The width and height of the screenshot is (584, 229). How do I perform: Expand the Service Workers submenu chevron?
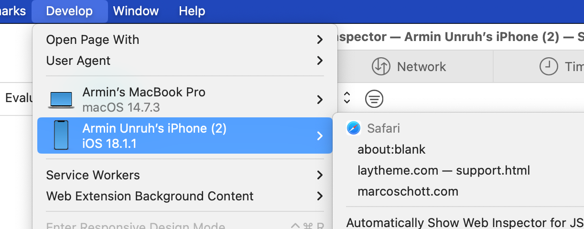coord(320,175)
